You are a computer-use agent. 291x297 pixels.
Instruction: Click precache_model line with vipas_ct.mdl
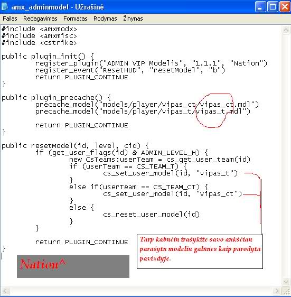tap(147, 105)
